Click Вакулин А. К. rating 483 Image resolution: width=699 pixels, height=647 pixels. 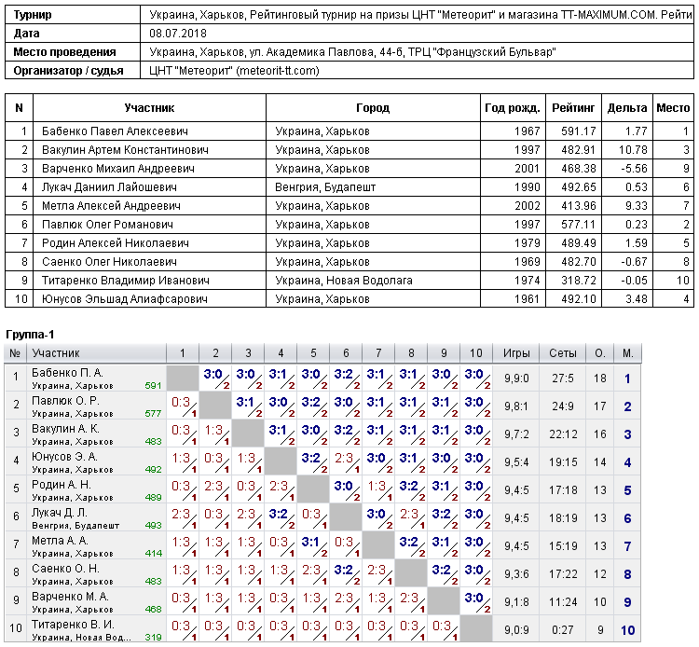click(153, 442)
